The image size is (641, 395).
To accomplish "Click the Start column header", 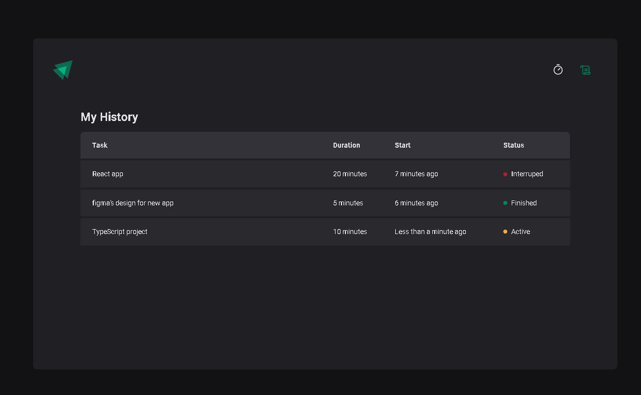I will pyautogui.click(x=403, y=145).
